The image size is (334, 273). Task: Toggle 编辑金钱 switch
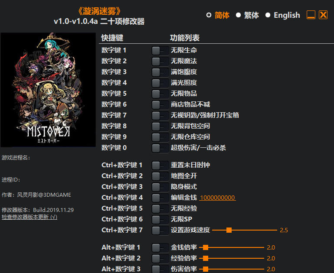tap(160, 198)
